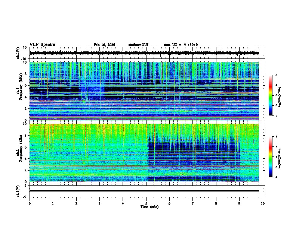Screen dimensions: 296x228
Task: Click the ch.1 spectrogram panel
Action: 144,91
